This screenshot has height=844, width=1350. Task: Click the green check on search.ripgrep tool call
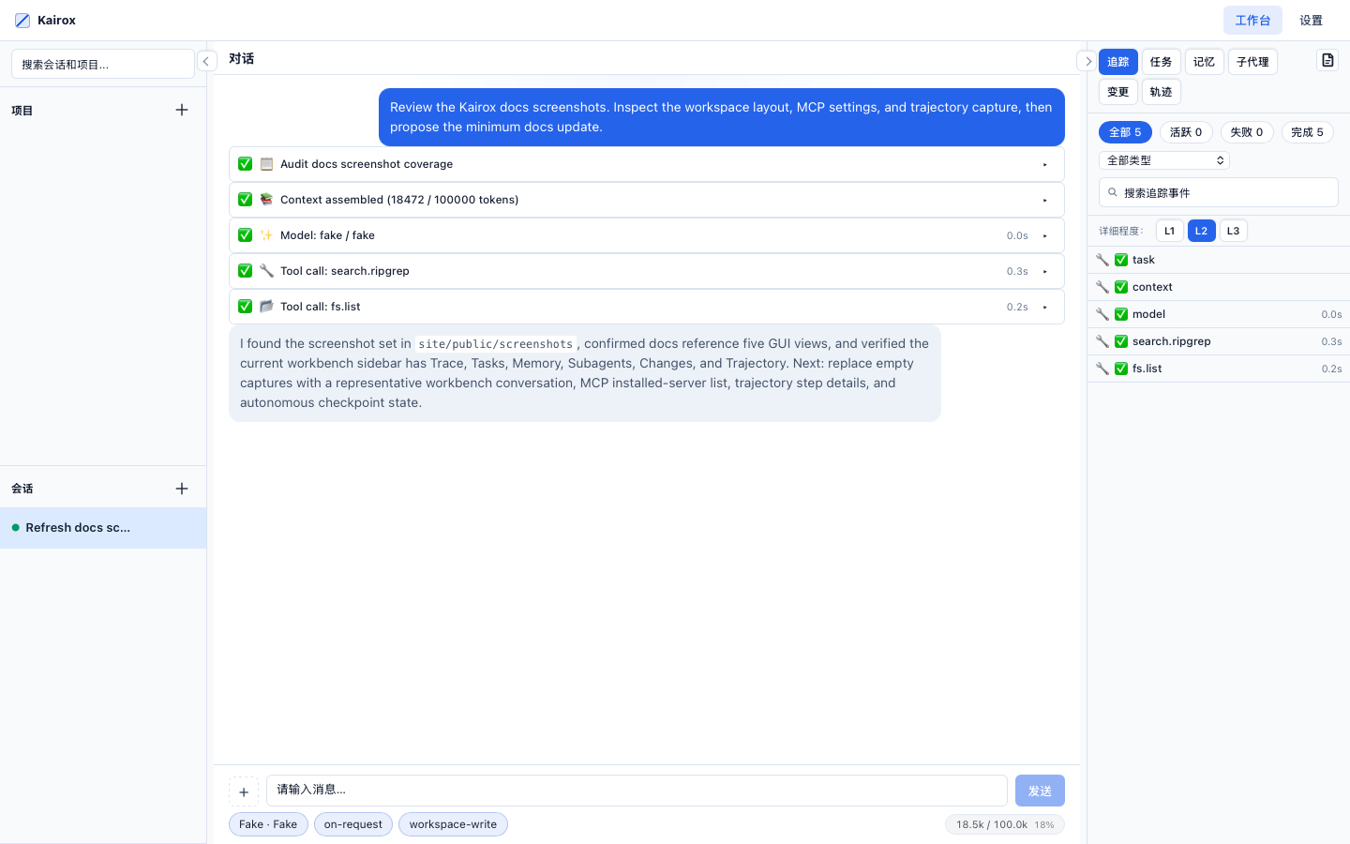click(x=245, y=271)
